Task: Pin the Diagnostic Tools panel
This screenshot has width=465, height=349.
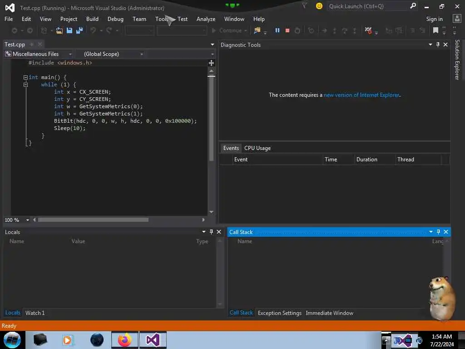Action: [438, 45]
